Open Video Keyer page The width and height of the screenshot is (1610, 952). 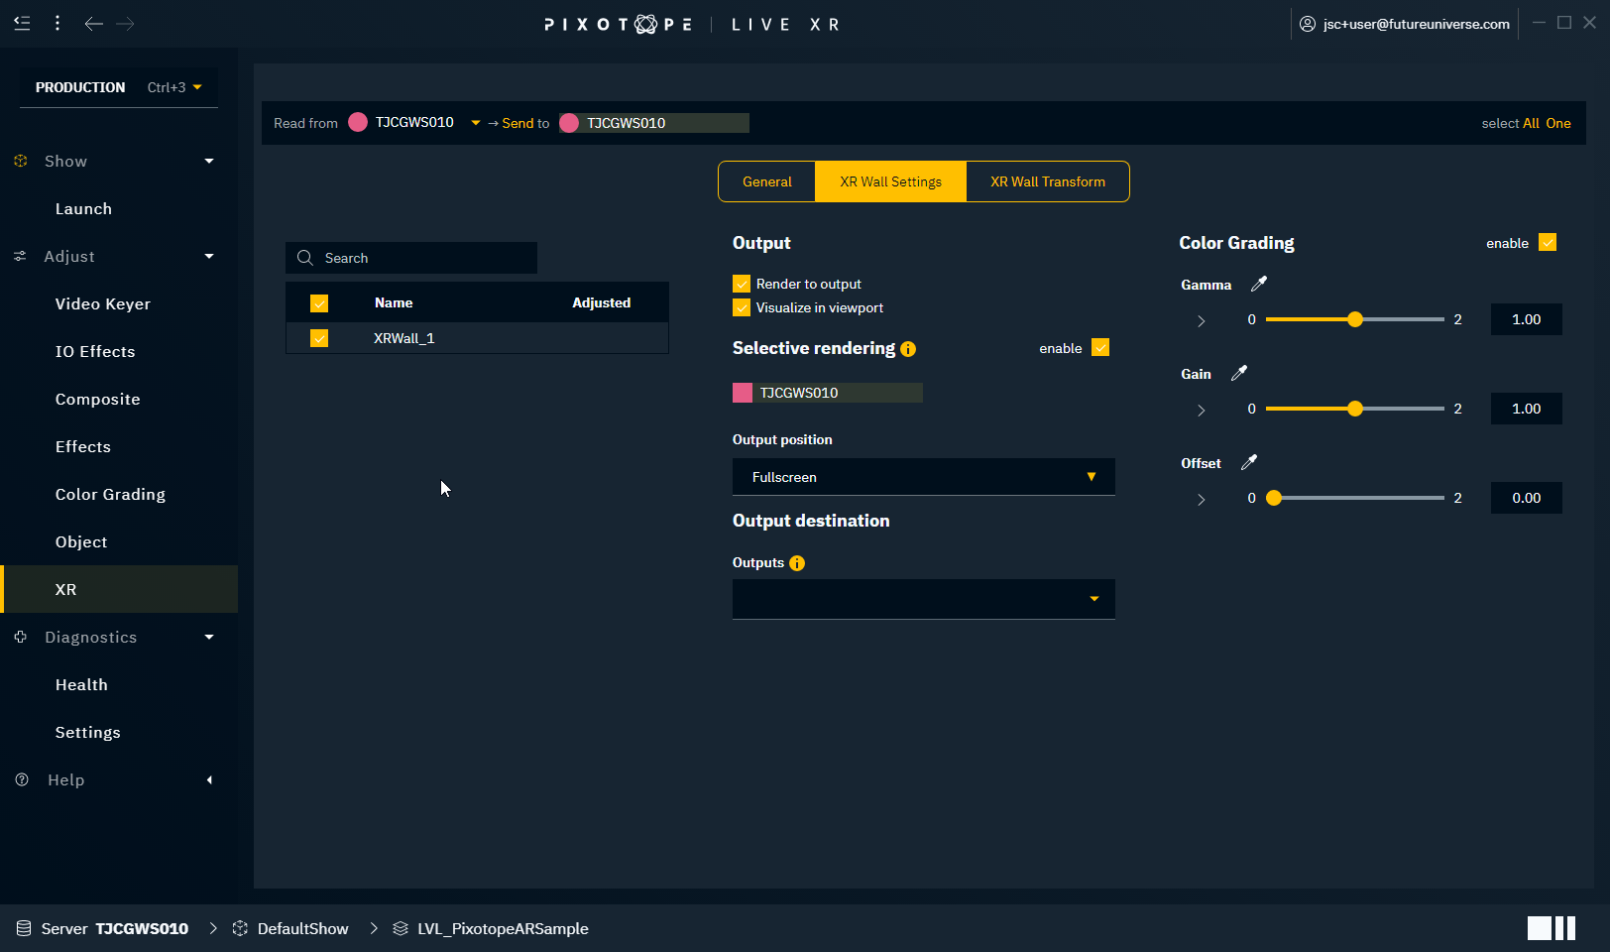tap(103, 303)
